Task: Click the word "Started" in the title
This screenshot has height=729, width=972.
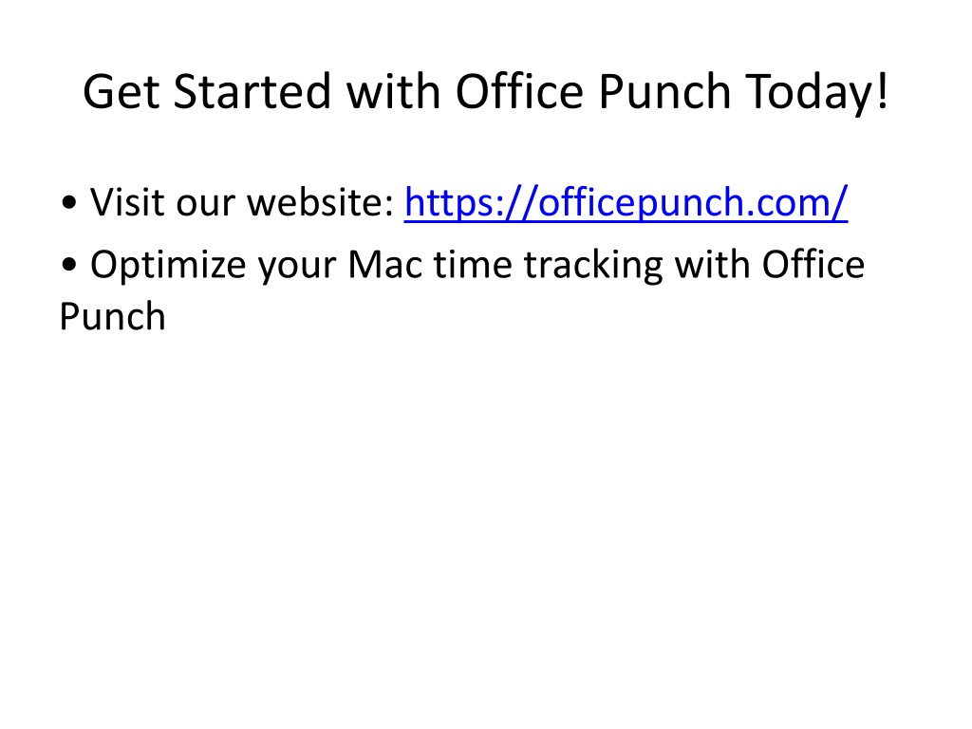Action: tap(252, 92)
